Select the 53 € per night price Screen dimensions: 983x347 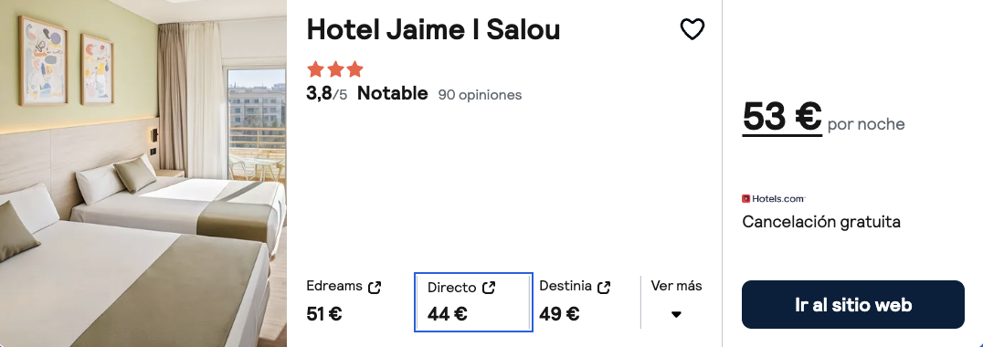[x=782, y=117]
